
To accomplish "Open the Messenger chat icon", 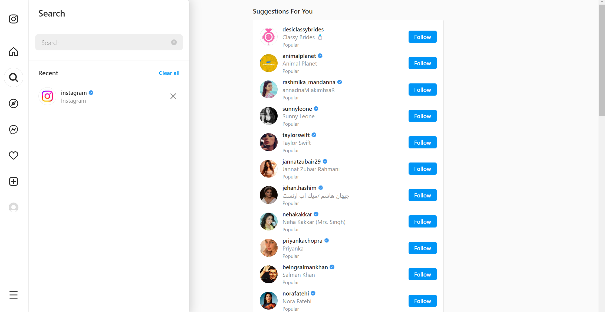I will pyautogui.click(x=14, y=129).
